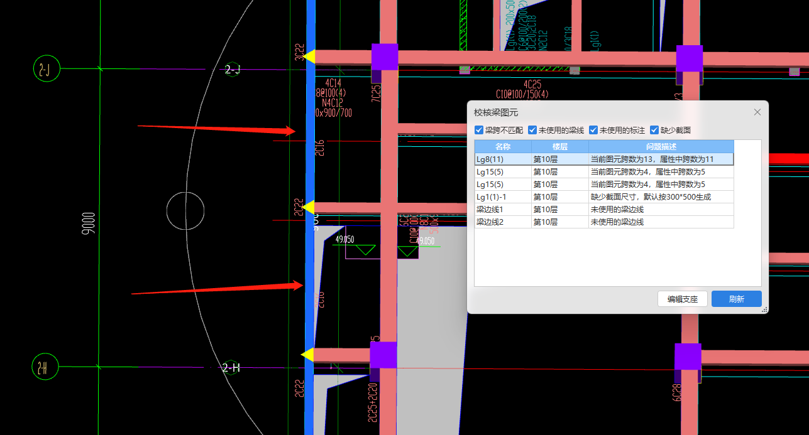Click the 6C28 rebar annotation
This screenshot has height=435, width=809.
677,392
